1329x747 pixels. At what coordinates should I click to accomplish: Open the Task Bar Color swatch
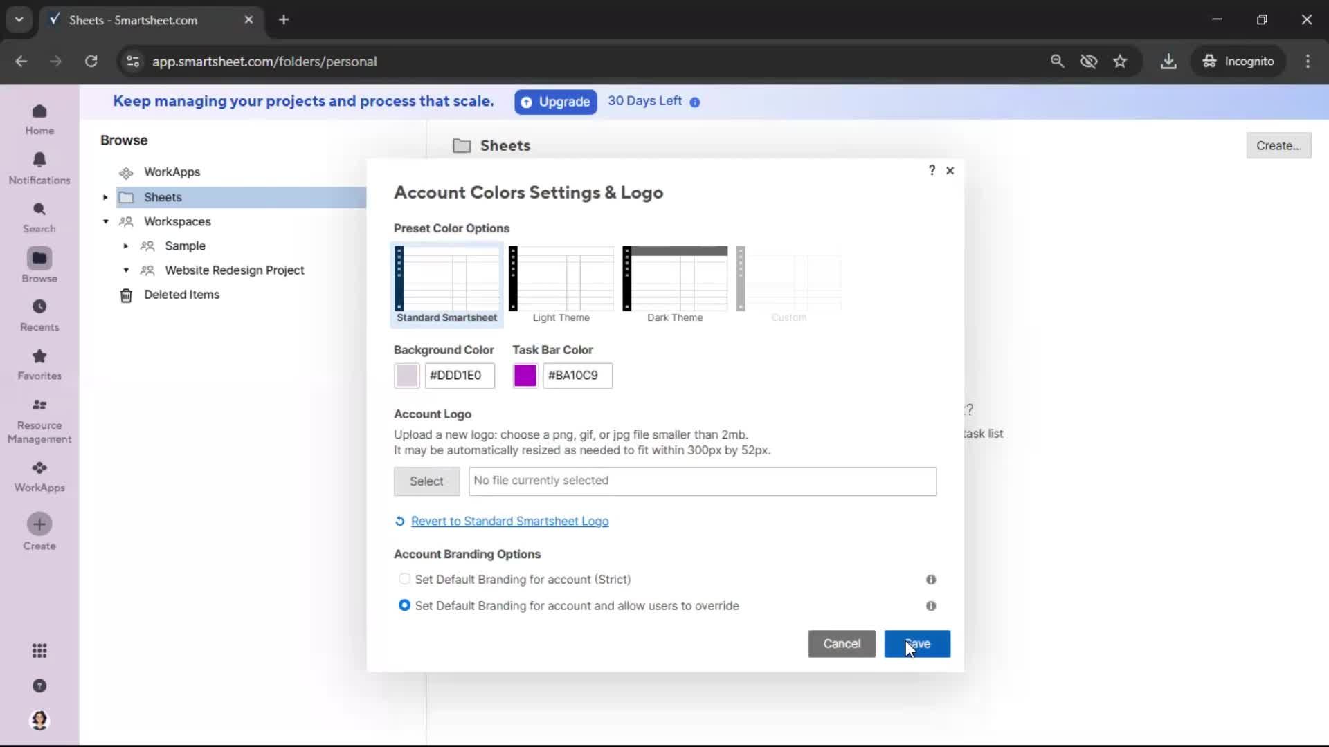pos(525,376)
